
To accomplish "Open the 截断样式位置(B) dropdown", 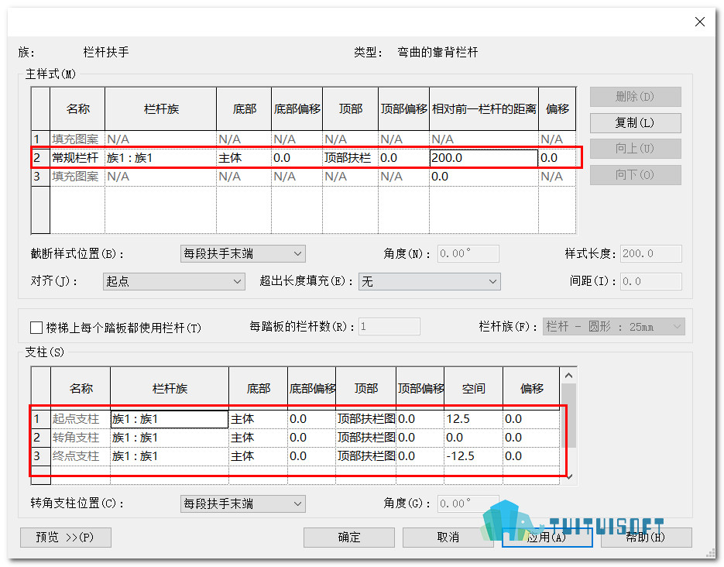I will point(243,253).
